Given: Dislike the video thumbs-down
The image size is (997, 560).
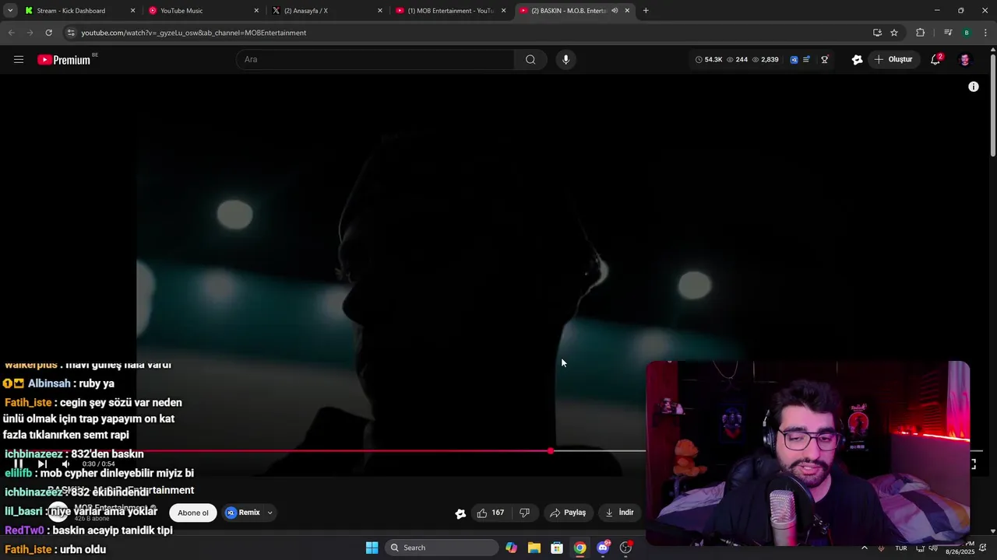Looking at the screenshot, I should click(x=525, y=513).
